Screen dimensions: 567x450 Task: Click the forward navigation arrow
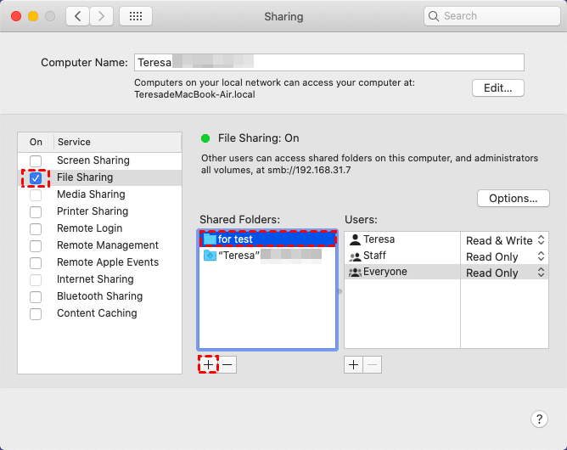(102, 16)
